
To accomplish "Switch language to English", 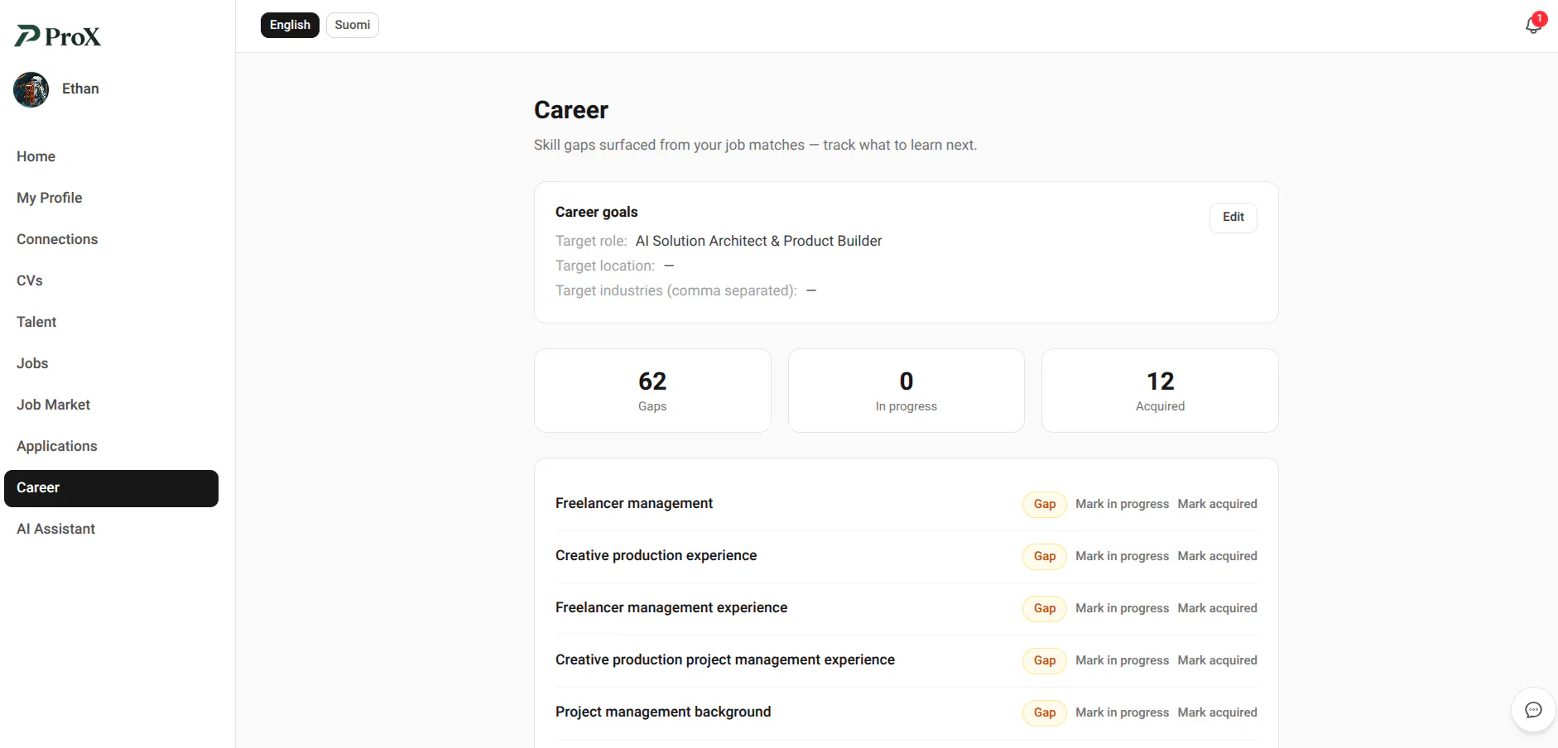I will point(290,25).
